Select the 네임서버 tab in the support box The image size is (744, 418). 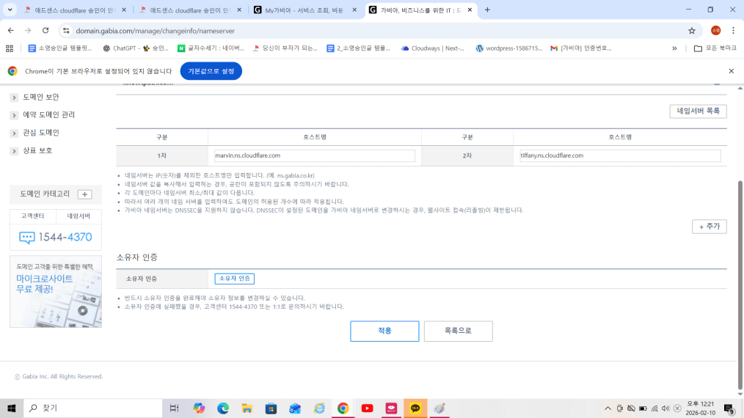79,216
